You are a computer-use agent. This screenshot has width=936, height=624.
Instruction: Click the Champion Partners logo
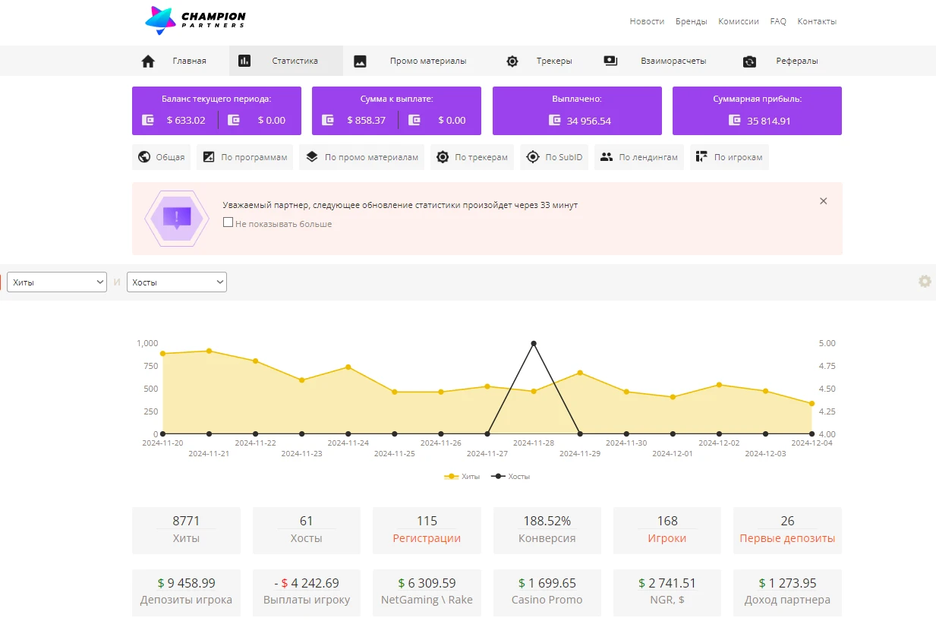(196, 20)
